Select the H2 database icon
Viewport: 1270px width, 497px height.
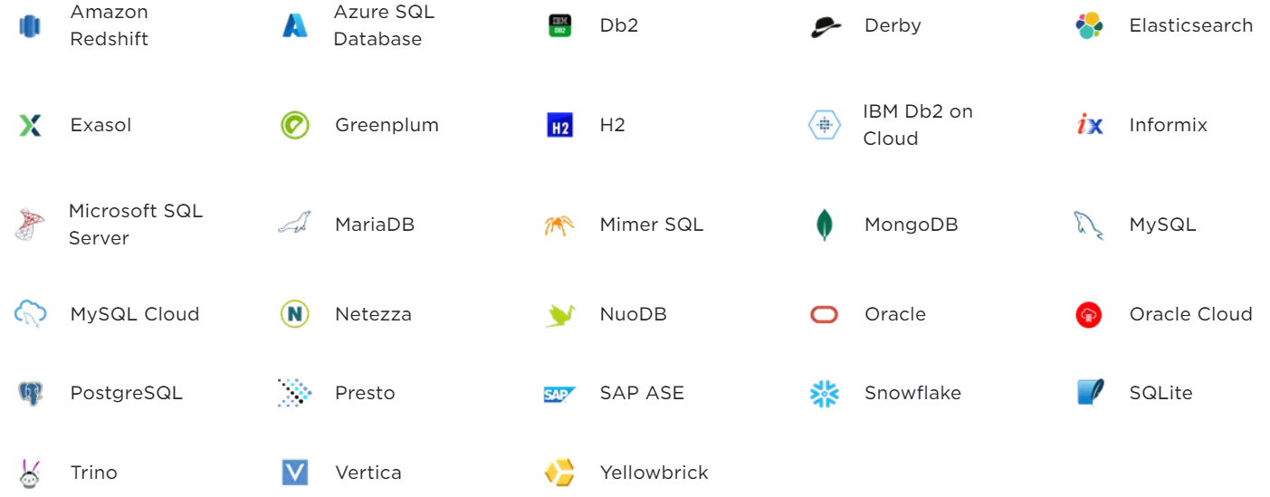pyautogui.click(x=559, y=125)
